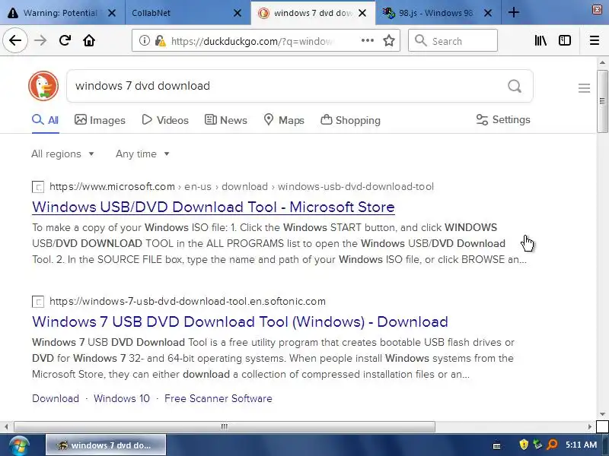Open the page actions three-dot menu

pos(368,40)
